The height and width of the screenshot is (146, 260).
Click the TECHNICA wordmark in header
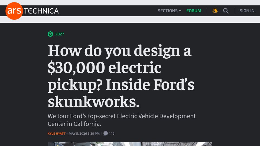[x=41, y=11]
